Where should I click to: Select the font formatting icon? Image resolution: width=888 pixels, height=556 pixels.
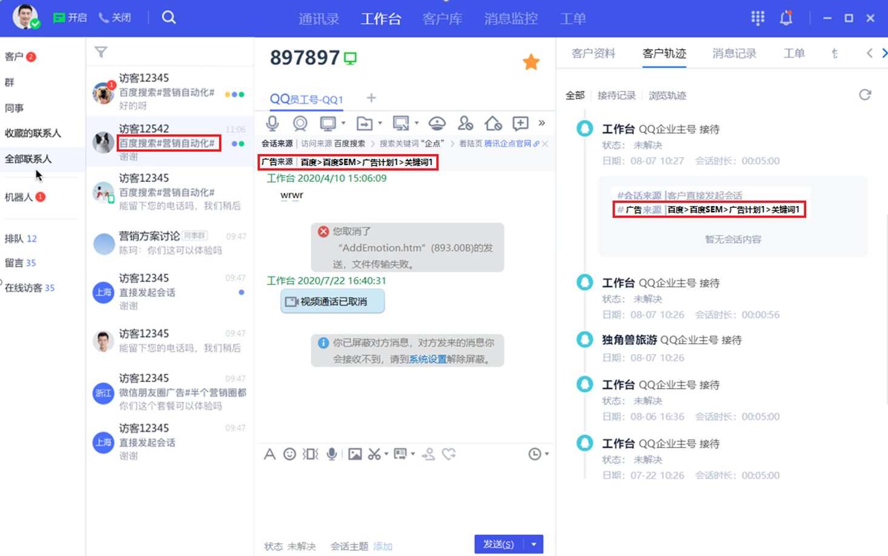(x=270, y=454)
